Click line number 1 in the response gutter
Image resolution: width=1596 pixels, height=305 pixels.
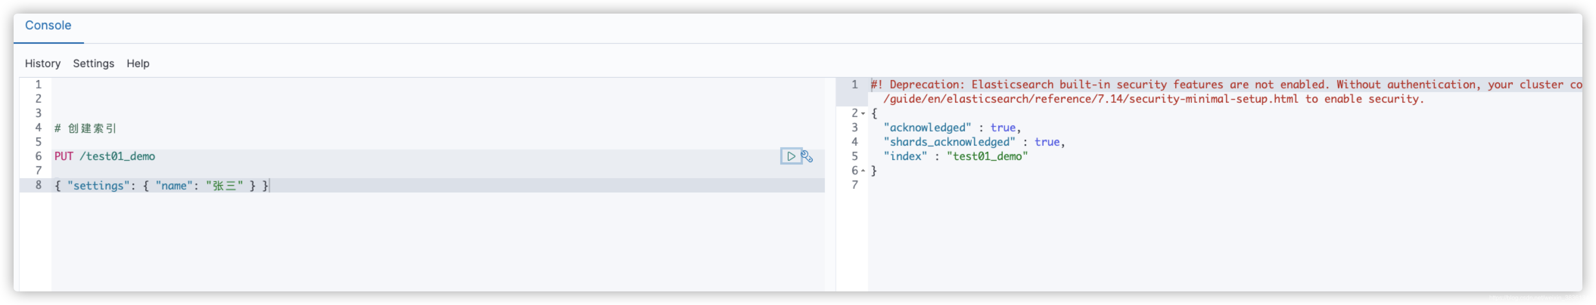tap(854, 85)
